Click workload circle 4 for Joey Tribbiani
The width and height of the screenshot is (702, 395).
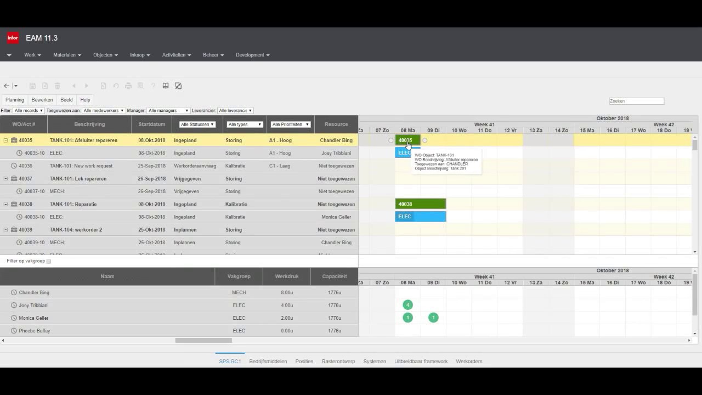tap(407, 305)
